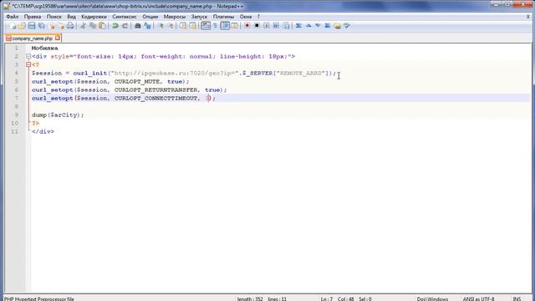Toggle the indent guide toolbar button
Image resolution: width=535 pixels, height=301 pixels.
(x=225, y=26)
